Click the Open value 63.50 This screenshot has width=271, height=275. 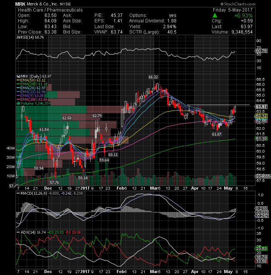(x=50, y=15)
